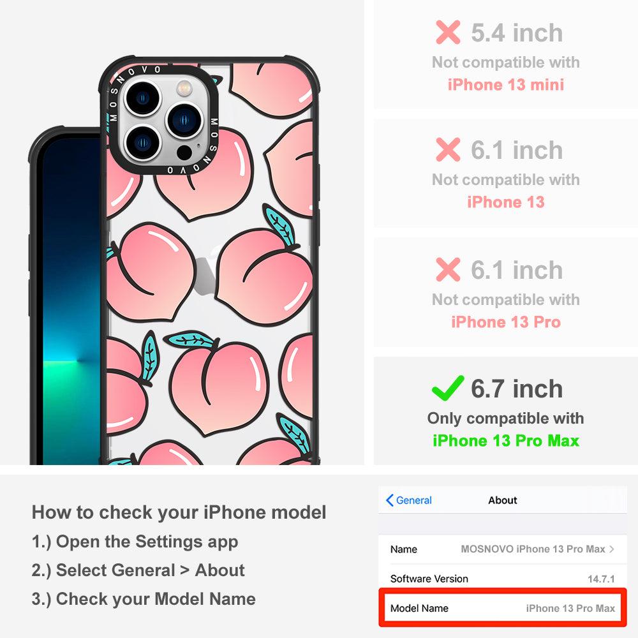The width and height of the screenshot is (638, 638).
Task: Click the green checkmark beside 6.7 inch
Action: click(448, 388)
